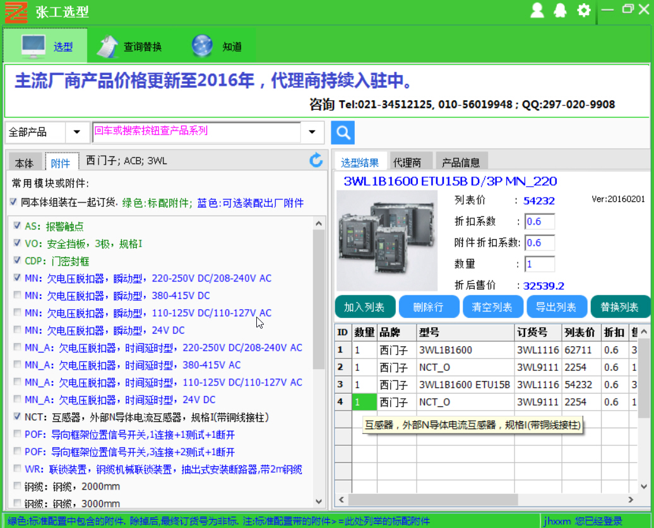Click the user account icon in title bar
This screenshot has height=528, width=654.
click(x=537, y=10)
